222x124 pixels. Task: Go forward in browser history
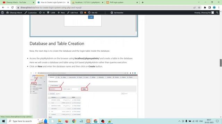coord(8,8)
